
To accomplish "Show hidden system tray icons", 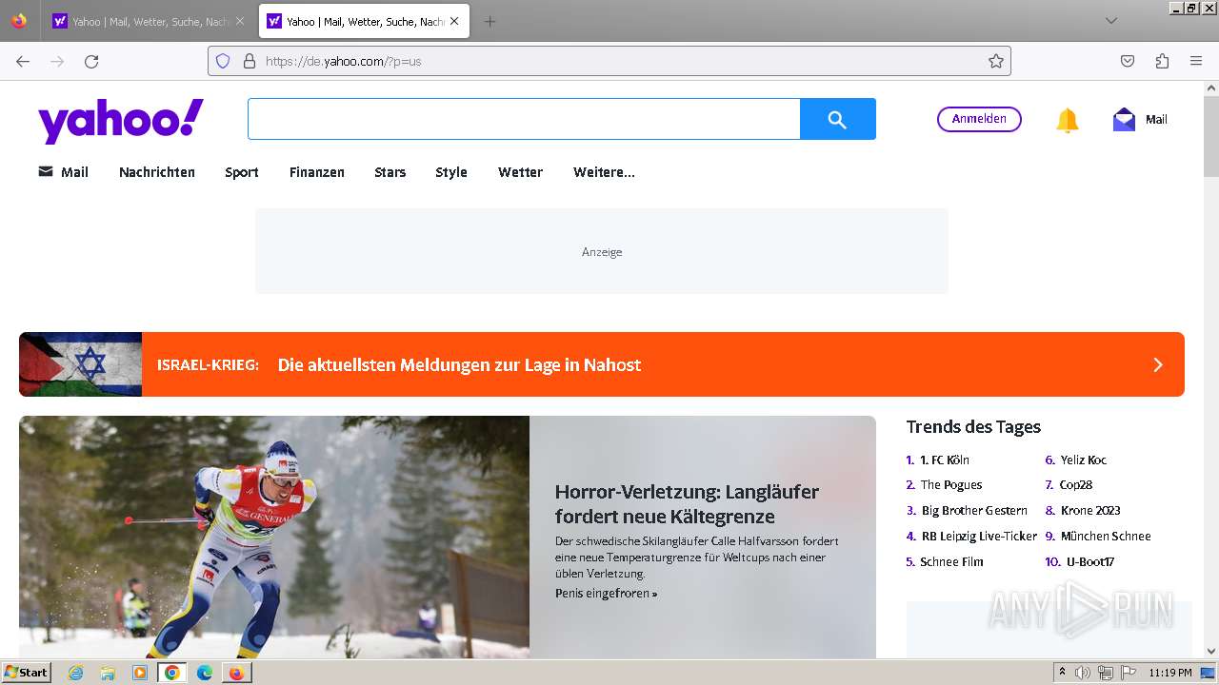I will coord(1063,673).
